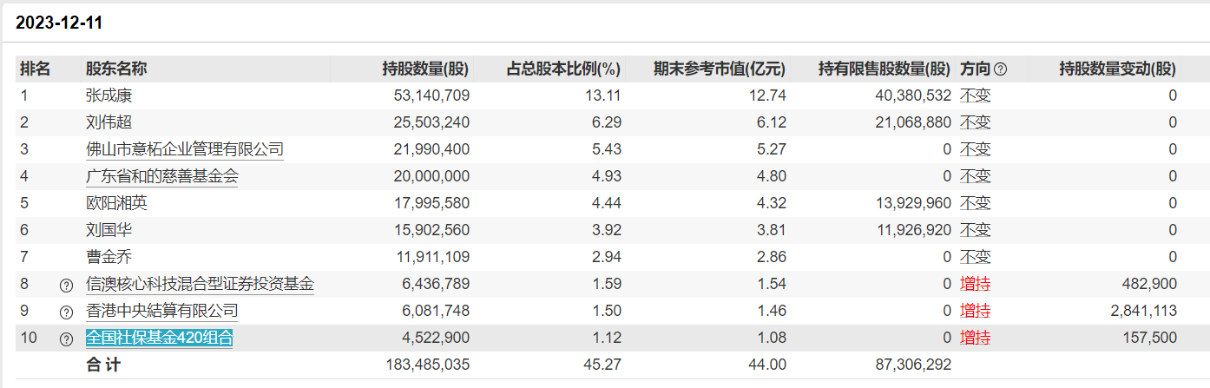Click the 持股数量变动(股) column header

1118,69
